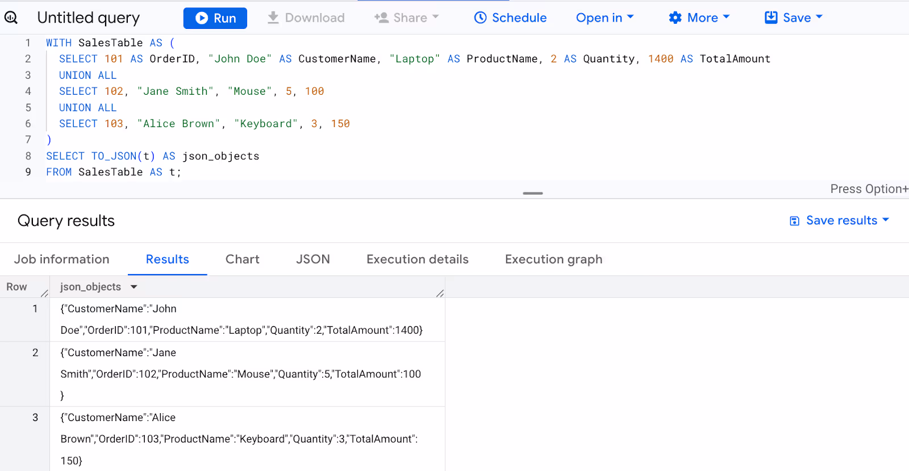
Task: Click the Untitled query title
Action: [x=89, y=18]
